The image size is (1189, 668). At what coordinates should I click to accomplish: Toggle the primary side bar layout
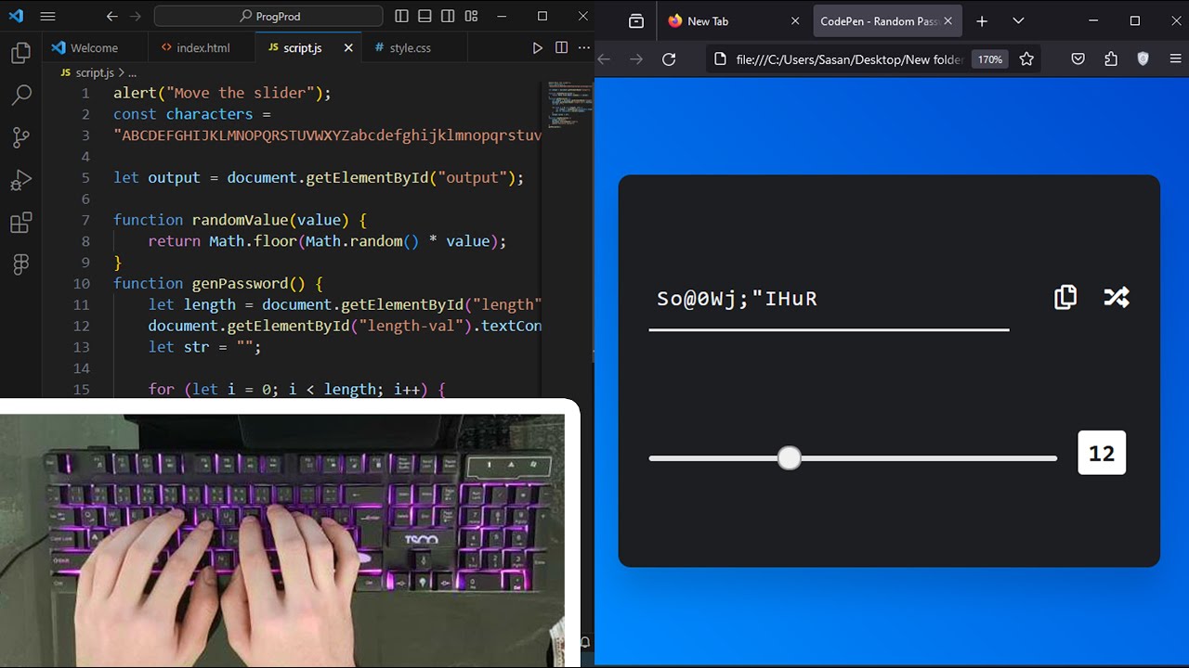tap(401, 16)
